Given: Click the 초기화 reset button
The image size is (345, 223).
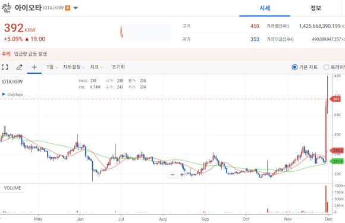Looking at the screenshot, I should pos(118,67).
